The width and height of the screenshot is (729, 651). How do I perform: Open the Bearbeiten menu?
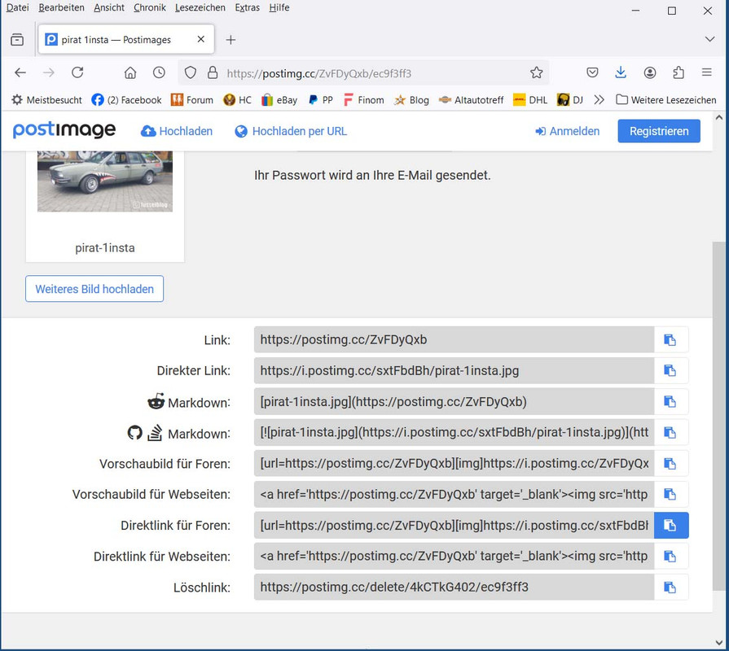tap(61, 7)
